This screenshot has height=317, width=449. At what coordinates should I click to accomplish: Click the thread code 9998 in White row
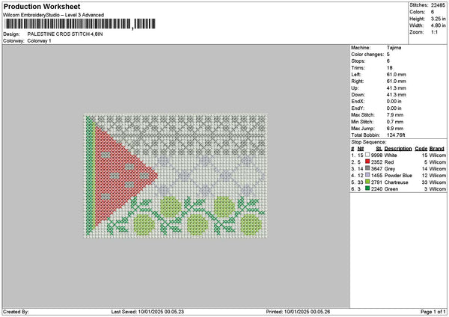click(376, 156)
